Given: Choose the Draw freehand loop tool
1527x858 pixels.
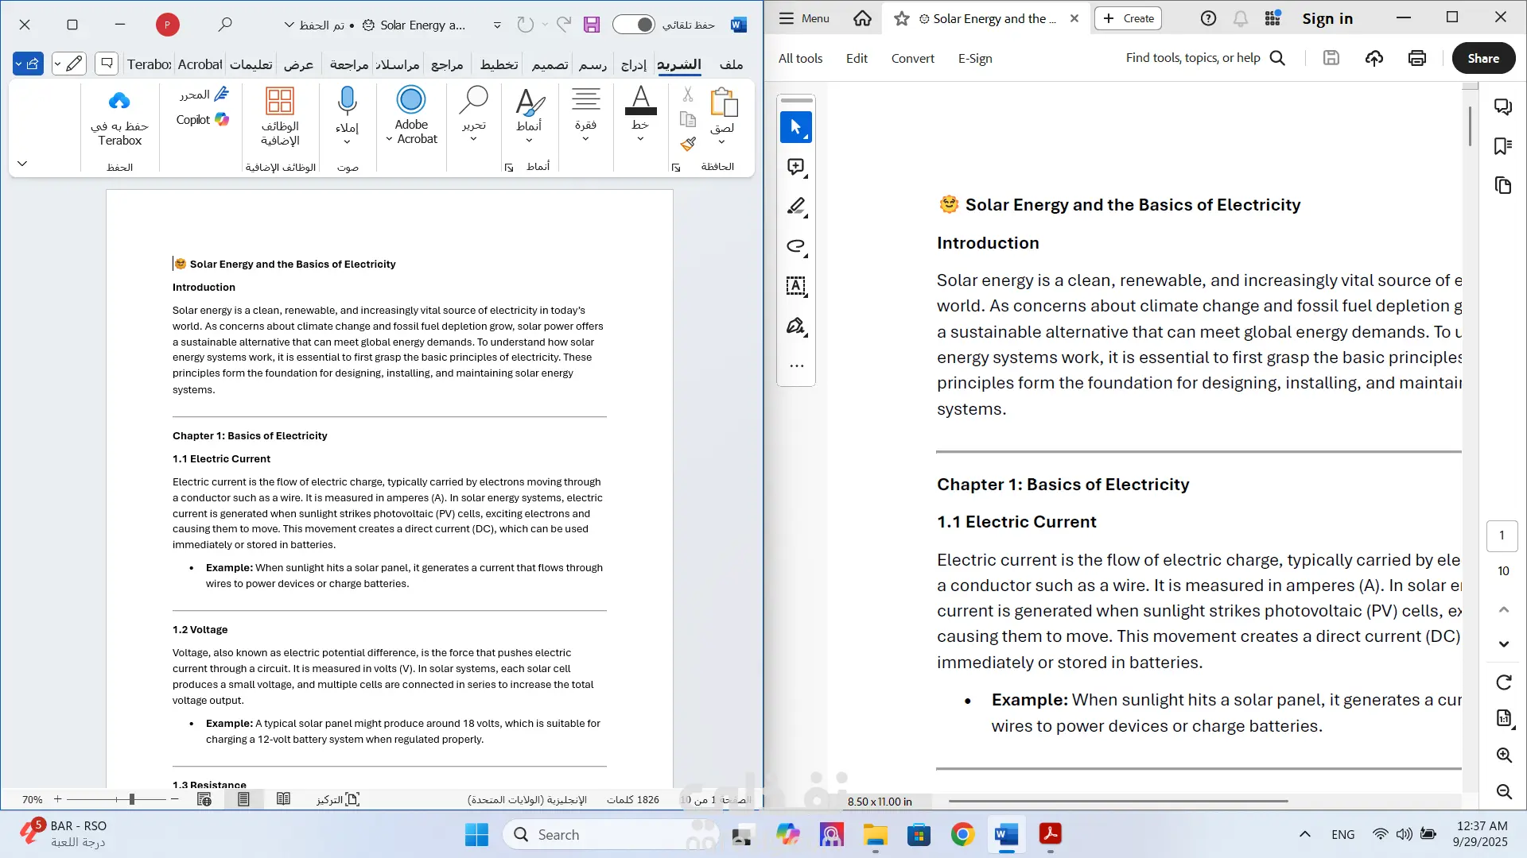Looking at the screenshot, I should 795,246.
